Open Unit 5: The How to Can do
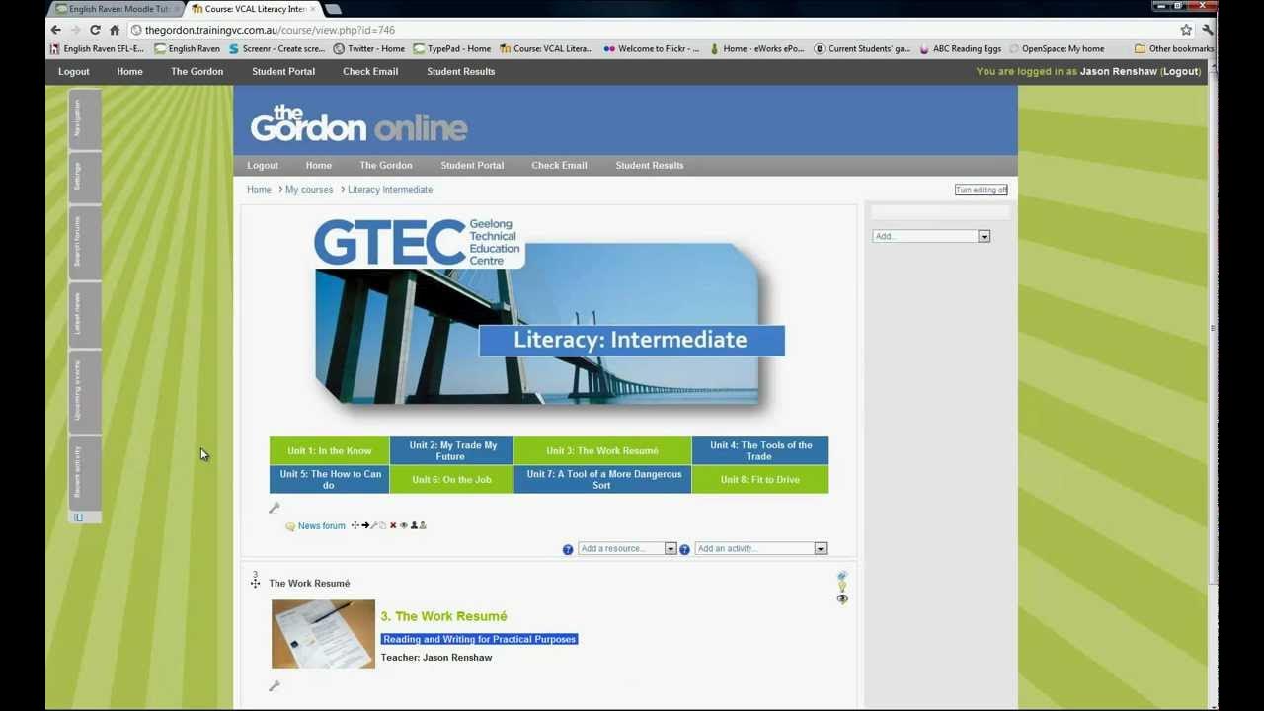 tap(330, 479)
